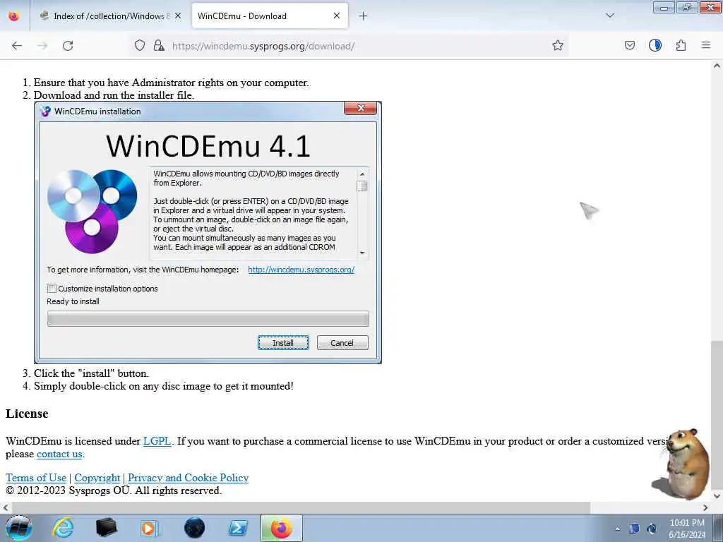Viewport: 723px width, 542px height.
Task: Click the dark circular toolbar extension icon
Action: point(655,45)
